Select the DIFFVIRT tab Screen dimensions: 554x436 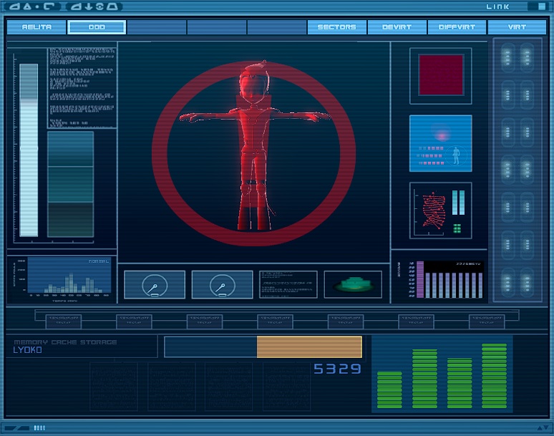457,27
